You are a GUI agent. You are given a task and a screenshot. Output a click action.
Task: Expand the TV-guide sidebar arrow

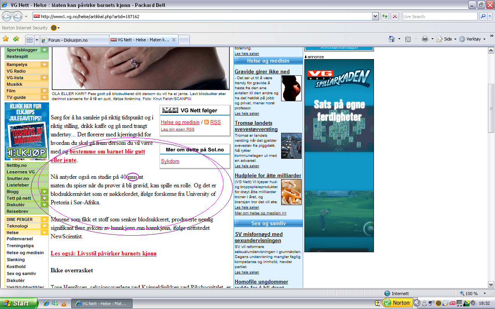tap(45, 97)
